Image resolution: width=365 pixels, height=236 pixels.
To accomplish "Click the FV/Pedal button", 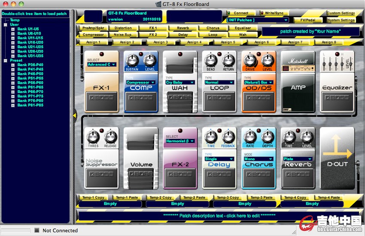I will pos(308,20).
